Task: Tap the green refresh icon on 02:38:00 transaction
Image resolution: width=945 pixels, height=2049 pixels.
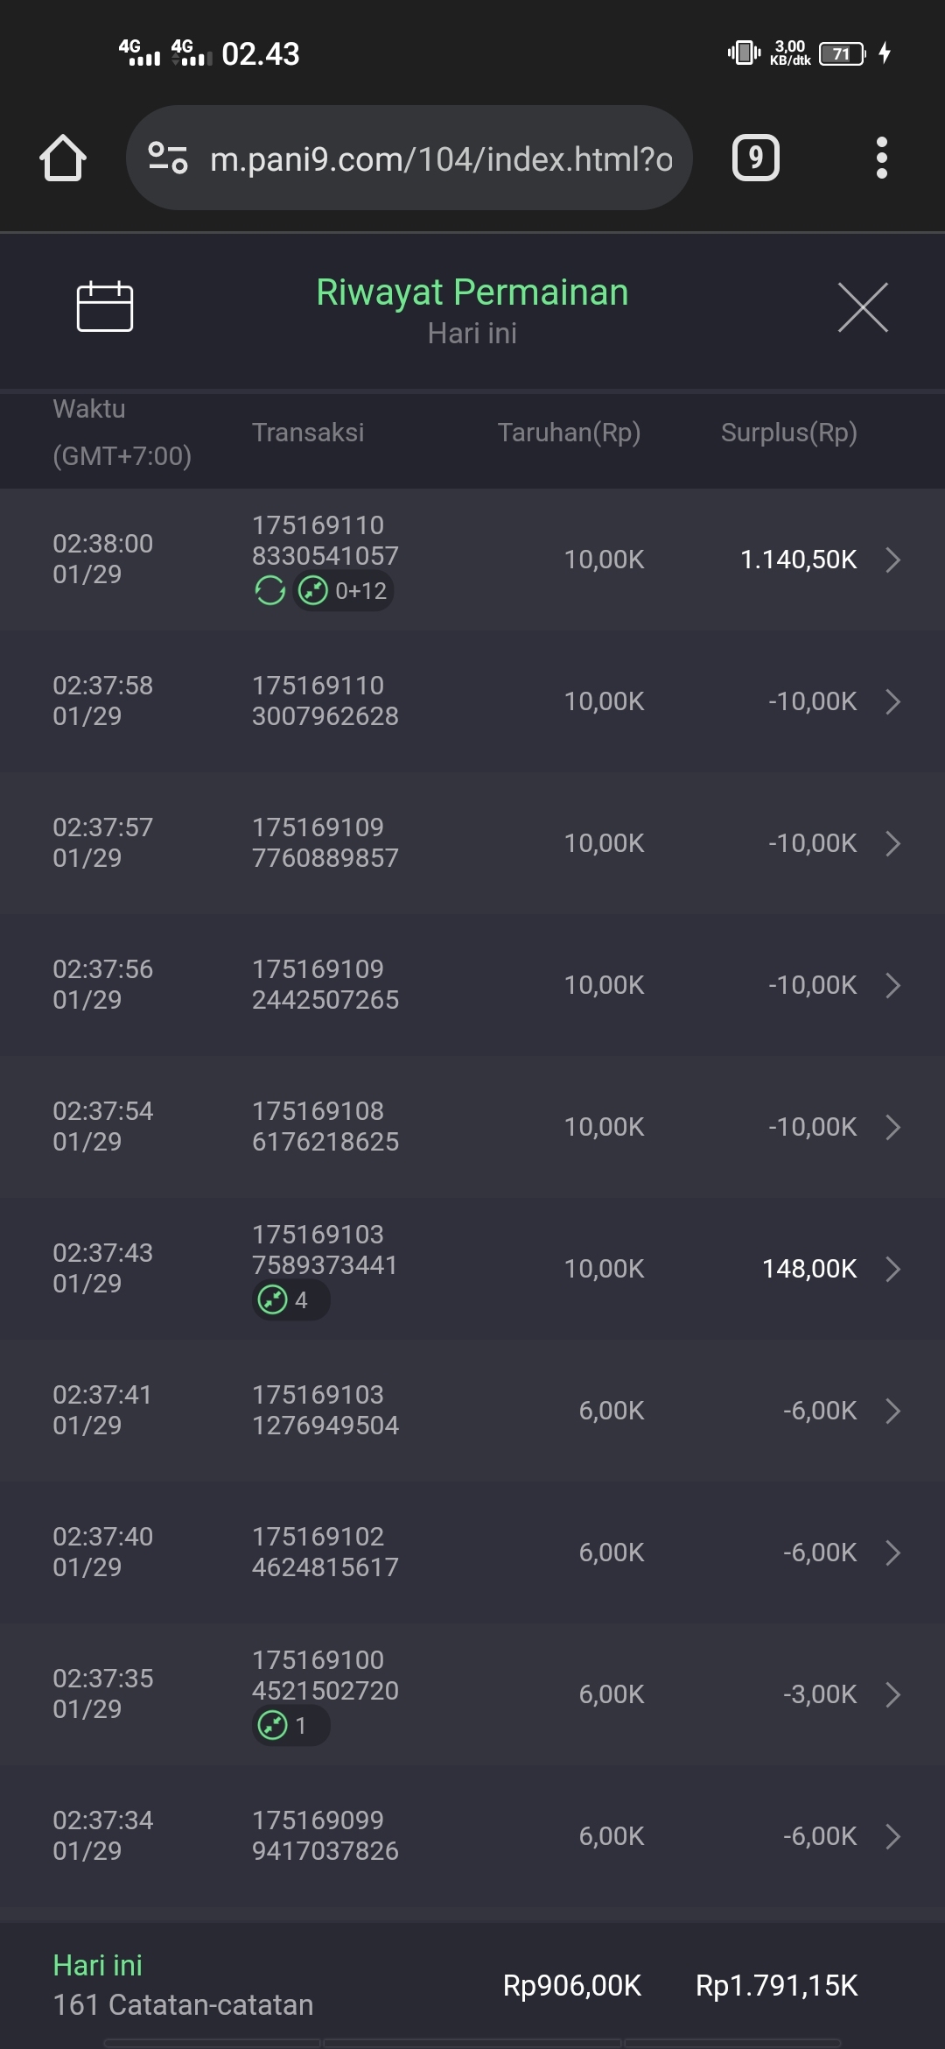Action: tap(269, 591)
